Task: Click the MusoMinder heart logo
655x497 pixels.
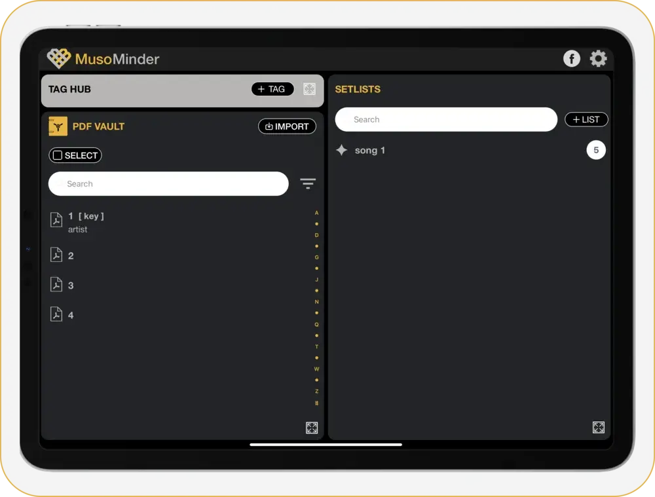Action: coord(59,59)
